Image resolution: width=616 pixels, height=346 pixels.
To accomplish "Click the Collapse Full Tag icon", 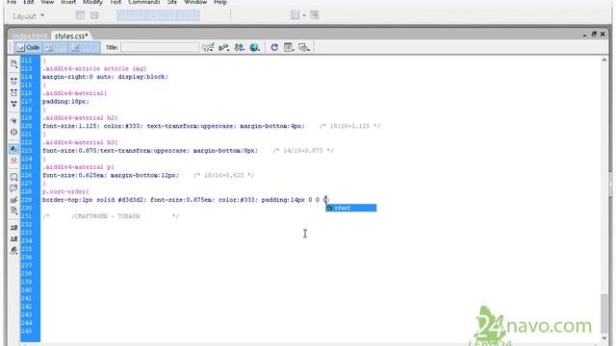I will click(x=13, y=81).
